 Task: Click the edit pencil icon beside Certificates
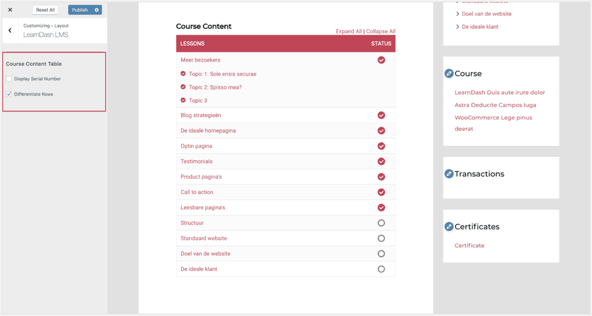tap(449, 227)
